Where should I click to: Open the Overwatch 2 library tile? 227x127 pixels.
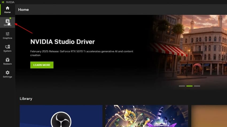tap(147, 116)
